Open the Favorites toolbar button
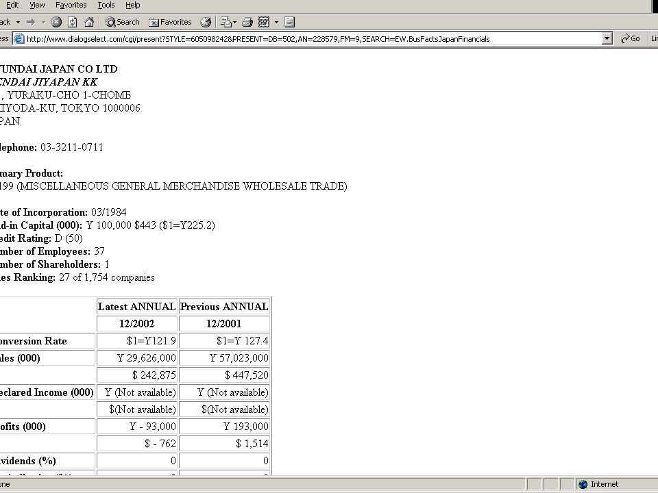 [x=171, y=22]
